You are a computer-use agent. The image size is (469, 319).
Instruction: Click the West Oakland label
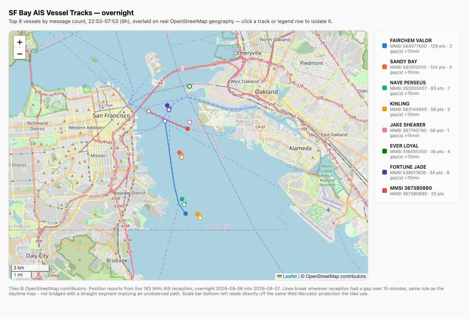point(244,82)
